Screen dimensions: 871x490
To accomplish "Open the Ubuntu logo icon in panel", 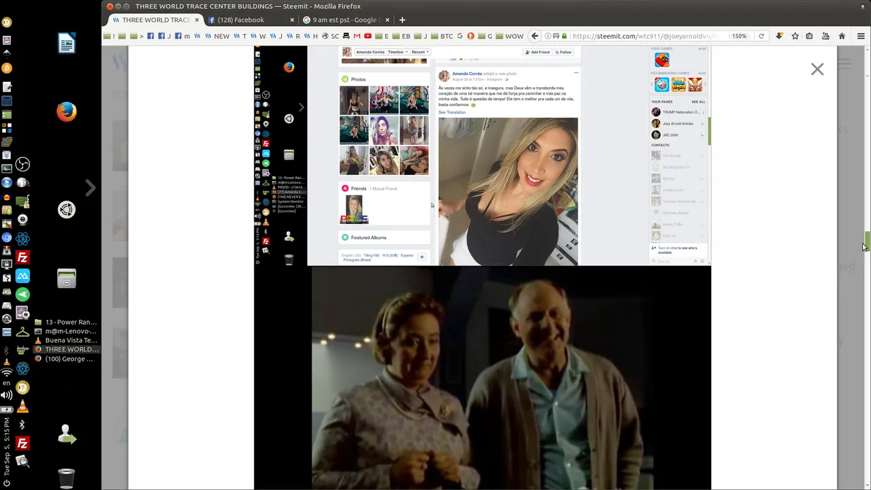I will click(67, 210).
